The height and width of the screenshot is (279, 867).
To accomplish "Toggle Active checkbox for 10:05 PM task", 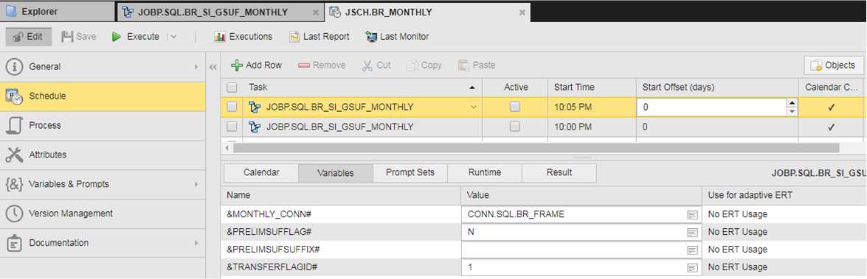I will 515,107.
